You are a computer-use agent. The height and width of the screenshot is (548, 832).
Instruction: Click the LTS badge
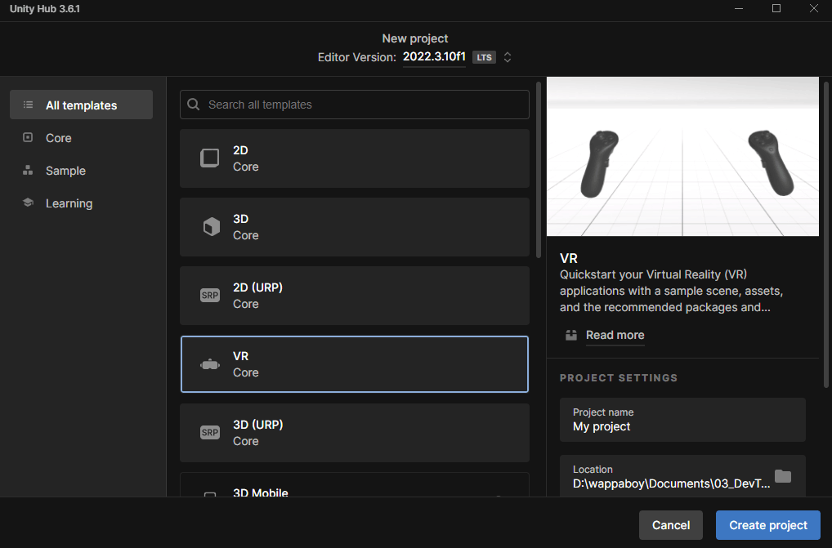[484, 57]
